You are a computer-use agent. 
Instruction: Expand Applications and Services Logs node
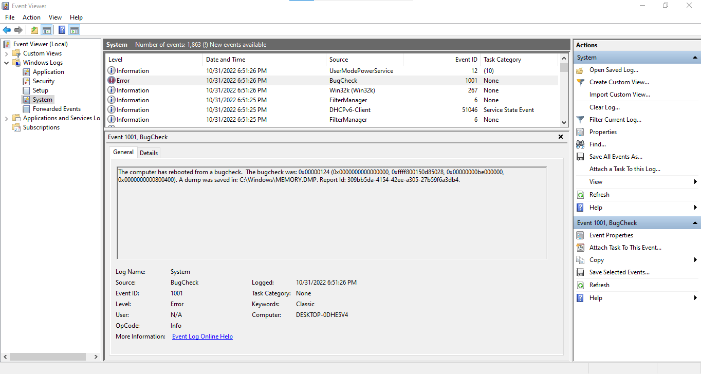[x=6, y=118]
